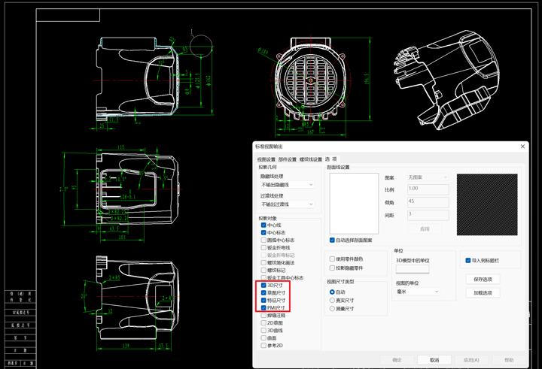Viewport: 542px width, 369px height.
Task: Toggle the 中心线 checkbox
Action: point(263,225)
